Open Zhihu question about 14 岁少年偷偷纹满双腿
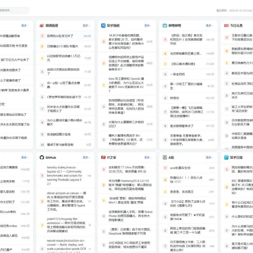The width and height of the screenshot is (253, 253). tap(127, 42)
